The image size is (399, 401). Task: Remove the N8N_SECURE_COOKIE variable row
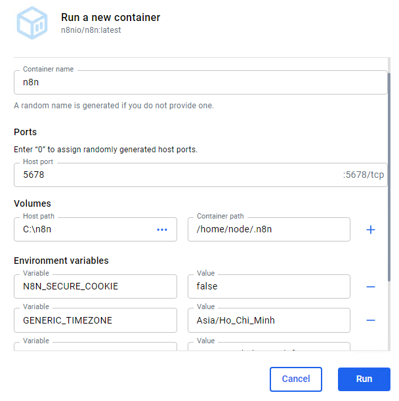370,287
